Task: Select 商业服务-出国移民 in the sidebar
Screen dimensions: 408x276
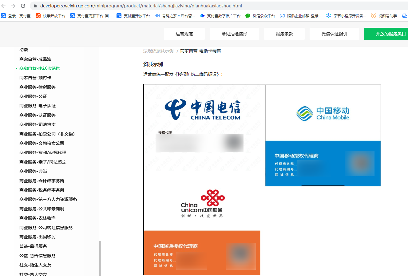Action: tap(38, 237)
